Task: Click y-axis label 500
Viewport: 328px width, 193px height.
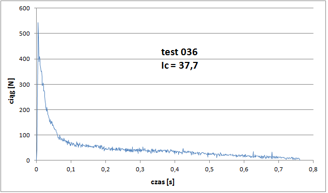Action: pos(24,34)
